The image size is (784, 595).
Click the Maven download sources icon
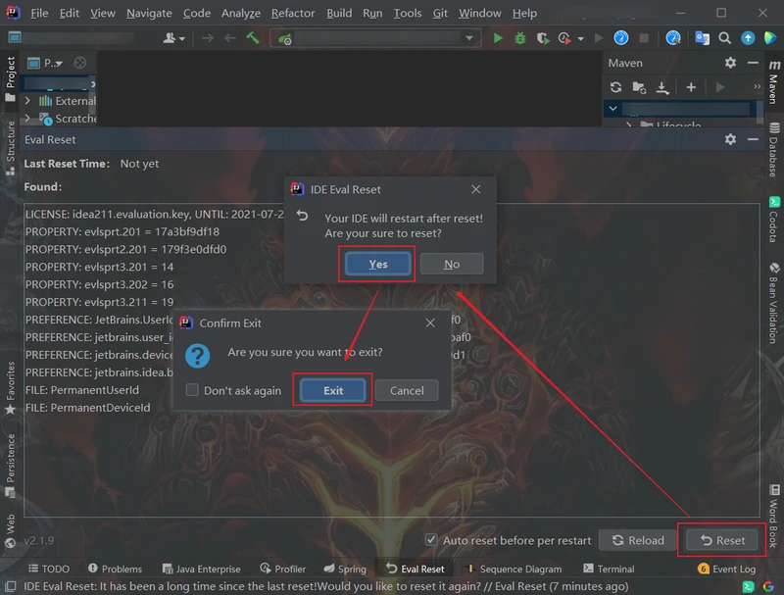pos(662,87)
